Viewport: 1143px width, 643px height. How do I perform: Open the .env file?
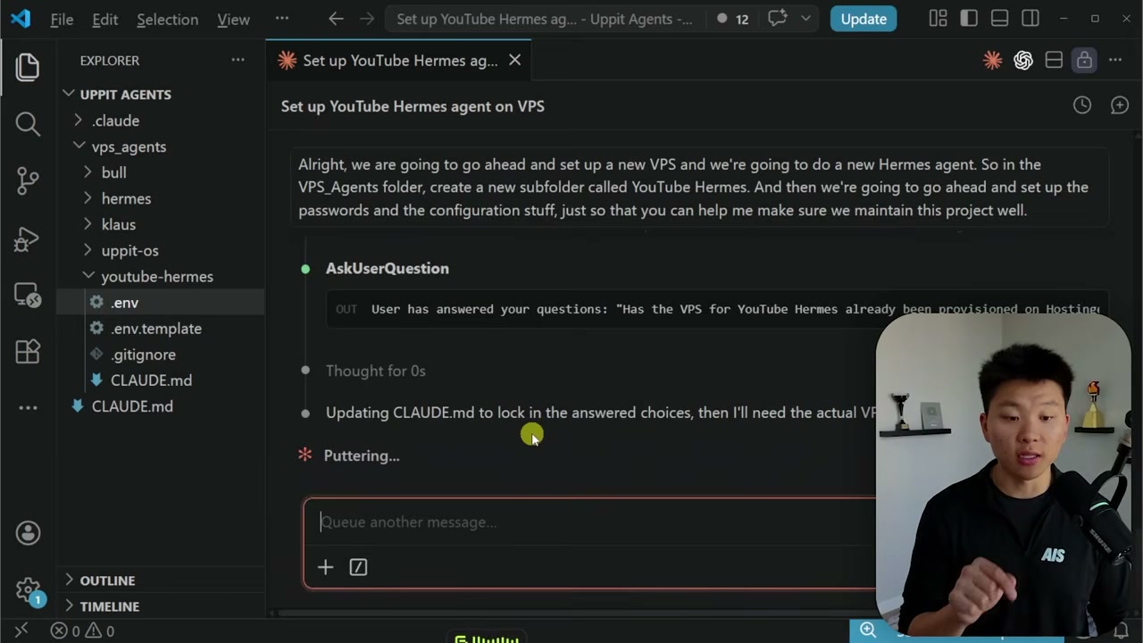point(161,302)
